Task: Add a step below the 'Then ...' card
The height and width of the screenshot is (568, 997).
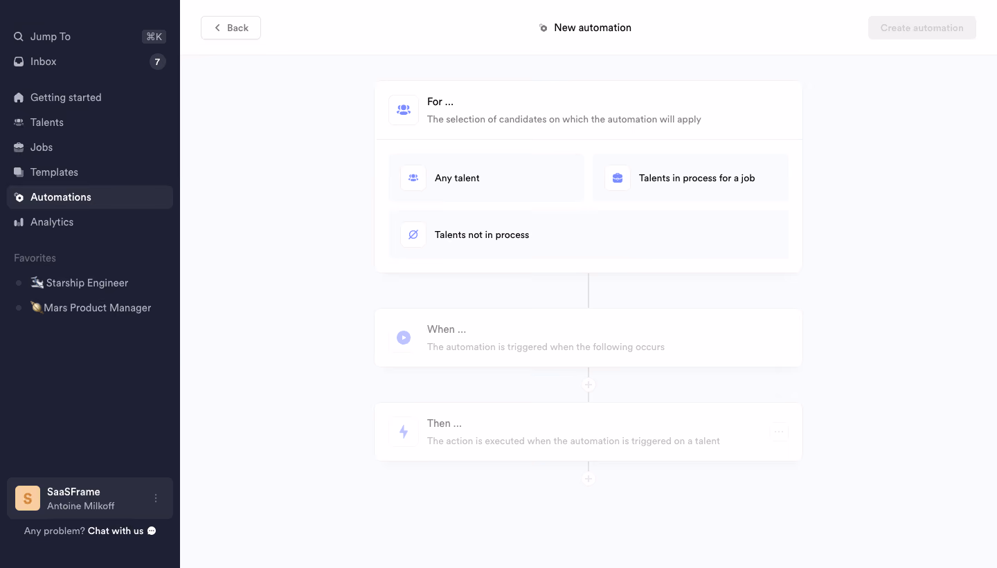Action: pos(589,479)
